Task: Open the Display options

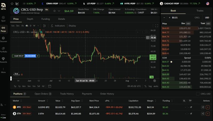Action: (72, 26)
